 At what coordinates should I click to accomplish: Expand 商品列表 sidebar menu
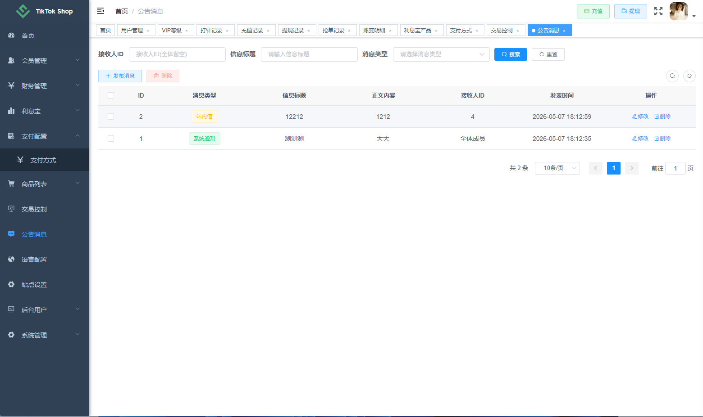pos(45,184)
